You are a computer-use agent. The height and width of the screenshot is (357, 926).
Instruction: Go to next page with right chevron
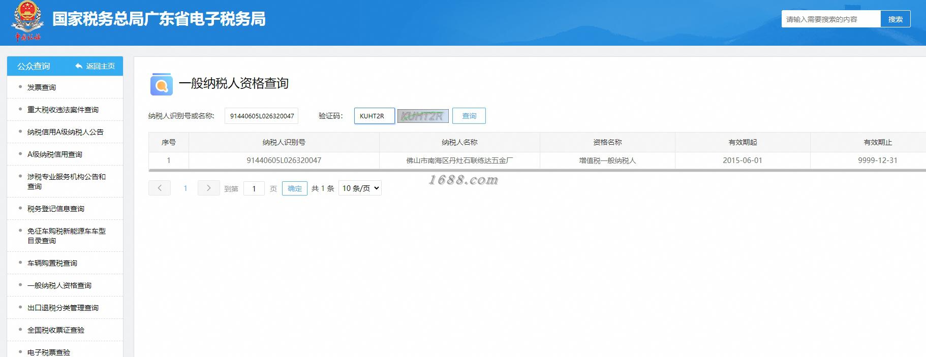pyautogui.click(x=208, y=188)
